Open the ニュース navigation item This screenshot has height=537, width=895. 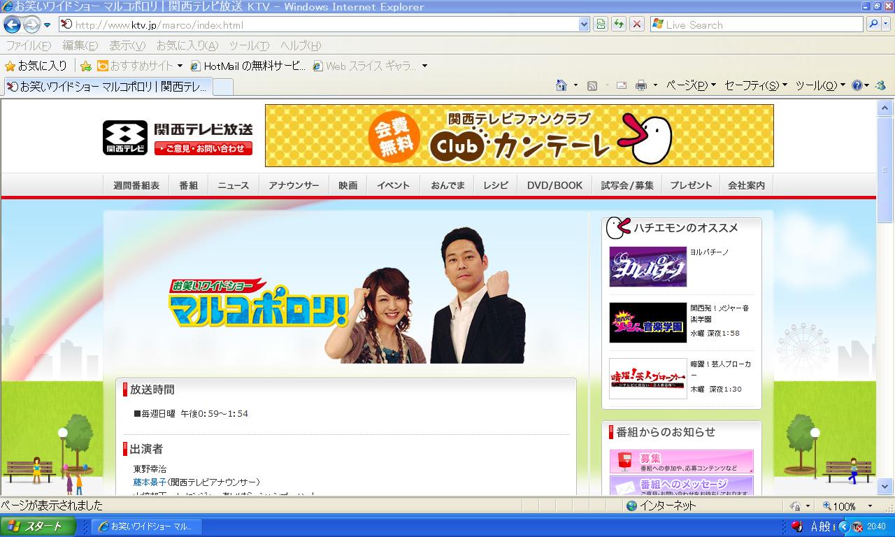pyautogui.click(x=233, y=185)
